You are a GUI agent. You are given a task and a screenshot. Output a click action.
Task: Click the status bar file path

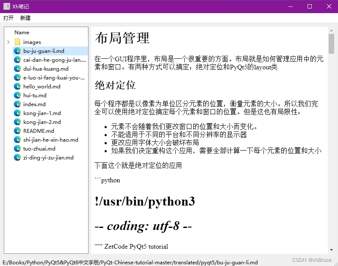point(130,262)
